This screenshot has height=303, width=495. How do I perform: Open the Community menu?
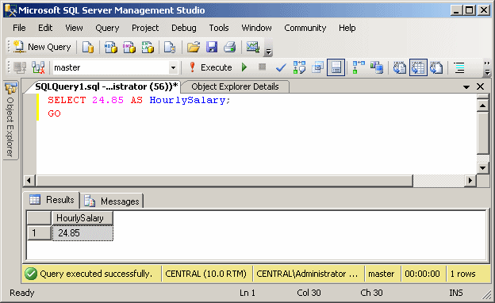(x=305, y=28)
